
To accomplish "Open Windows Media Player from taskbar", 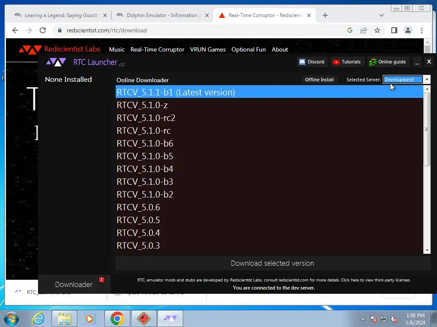I will point(90,318).
